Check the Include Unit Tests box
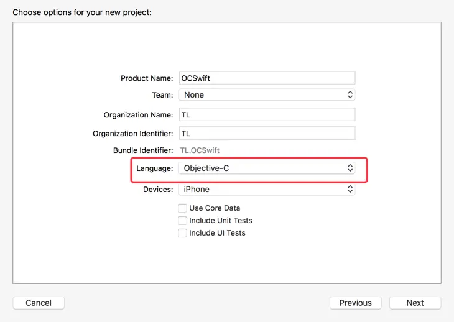 click(x=183, y=221)
